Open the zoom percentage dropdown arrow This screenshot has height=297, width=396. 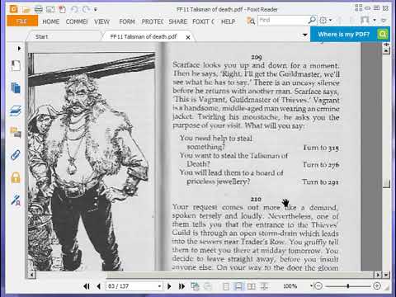[312, 286]
